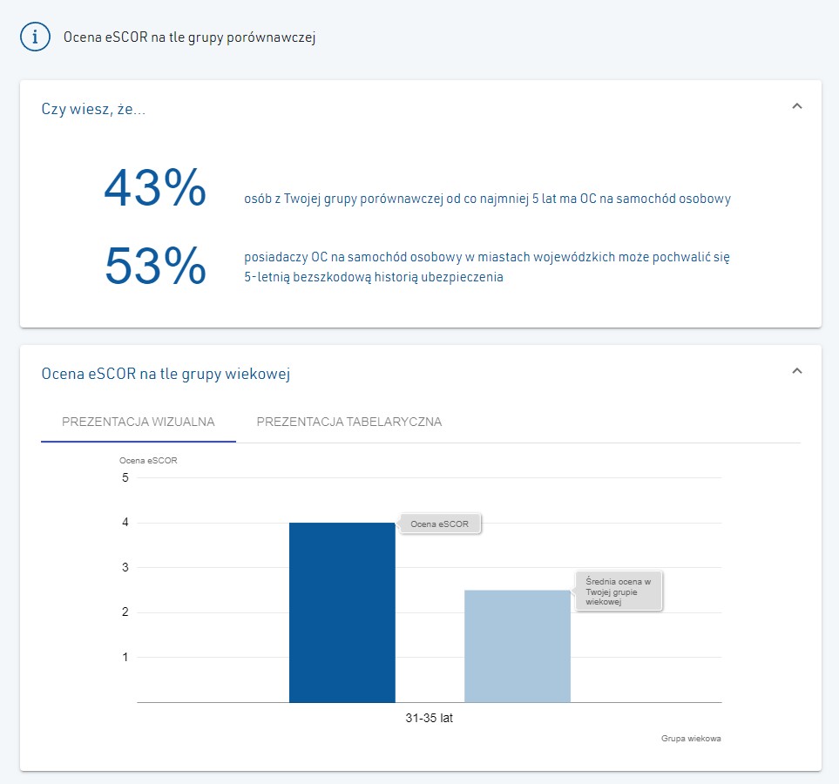This screenshot has height=784, width=839.
Task: Click the info icon beside the eSCOR heading
Action: pyautogui.click(x=36, y=37)
